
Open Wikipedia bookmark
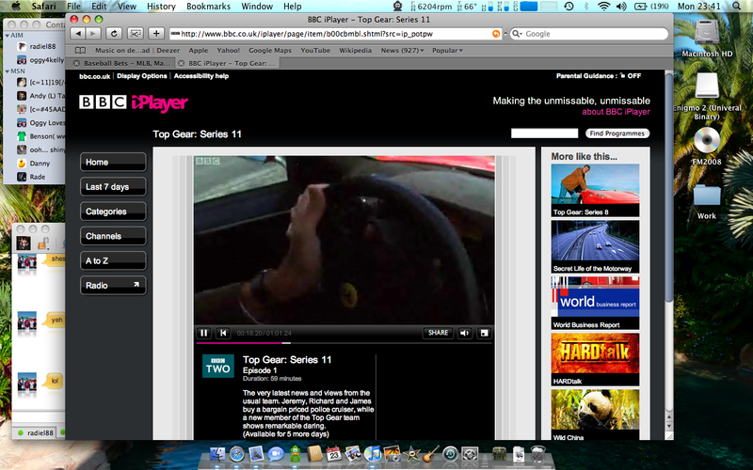356,51
